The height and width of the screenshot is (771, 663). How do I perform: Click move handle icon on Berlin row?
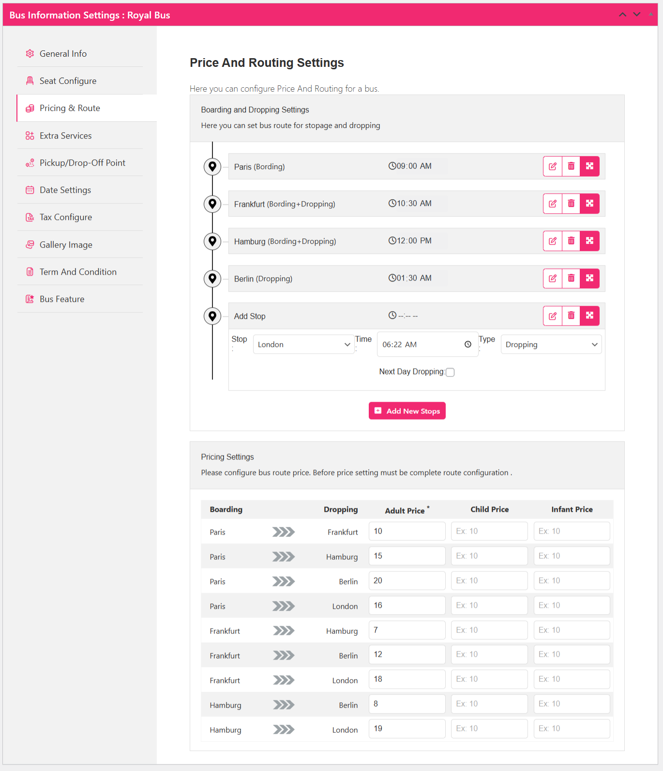(x=589, y=278)
